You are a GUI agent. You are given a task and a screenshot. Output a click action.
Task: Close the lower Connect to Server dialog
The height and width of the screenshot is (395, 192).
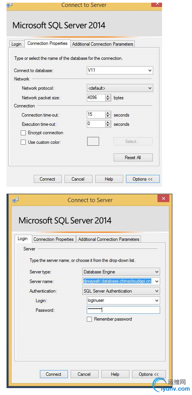pyautogui.click(x=163, y=199)
